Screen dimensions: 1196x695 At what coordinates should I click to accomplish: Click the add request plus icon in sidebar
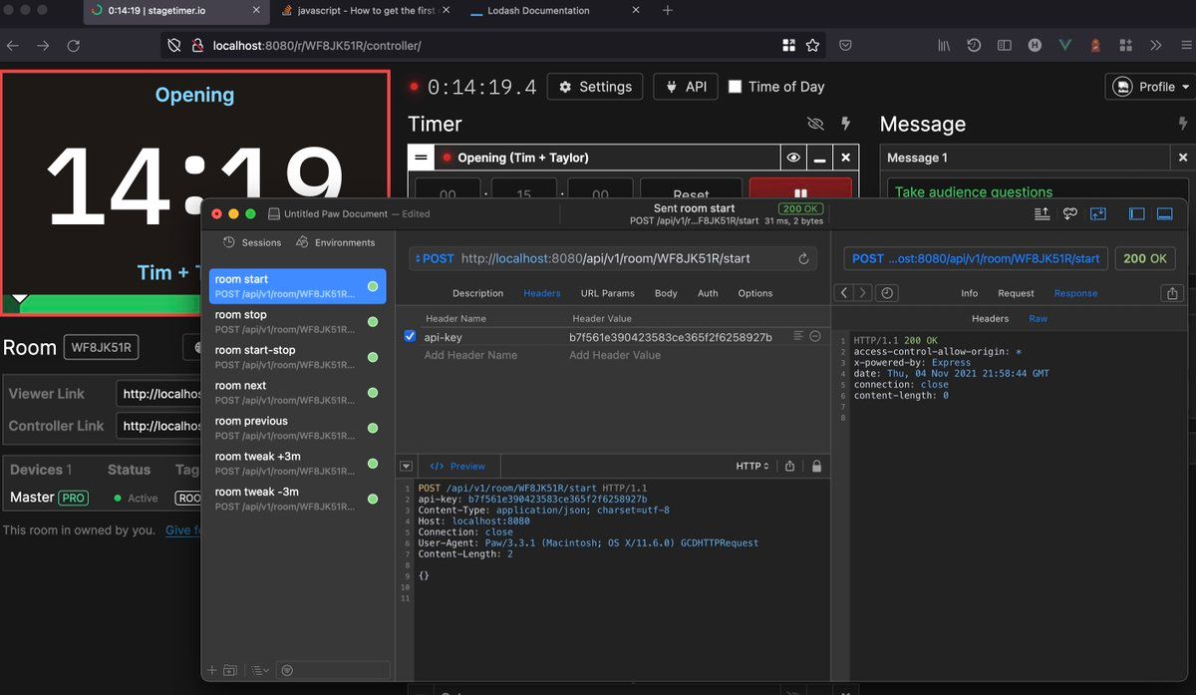[x=211, y=670]
